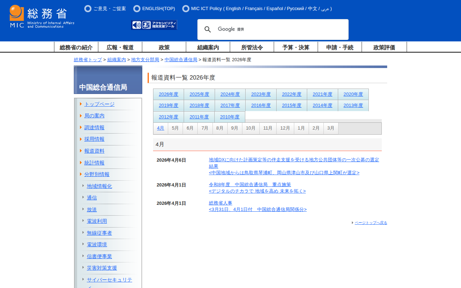Image resolution: width=461 pixels, height=288 pixels.
Task: Open the 申請・手続 navigation menu
Action: [340, 47]
